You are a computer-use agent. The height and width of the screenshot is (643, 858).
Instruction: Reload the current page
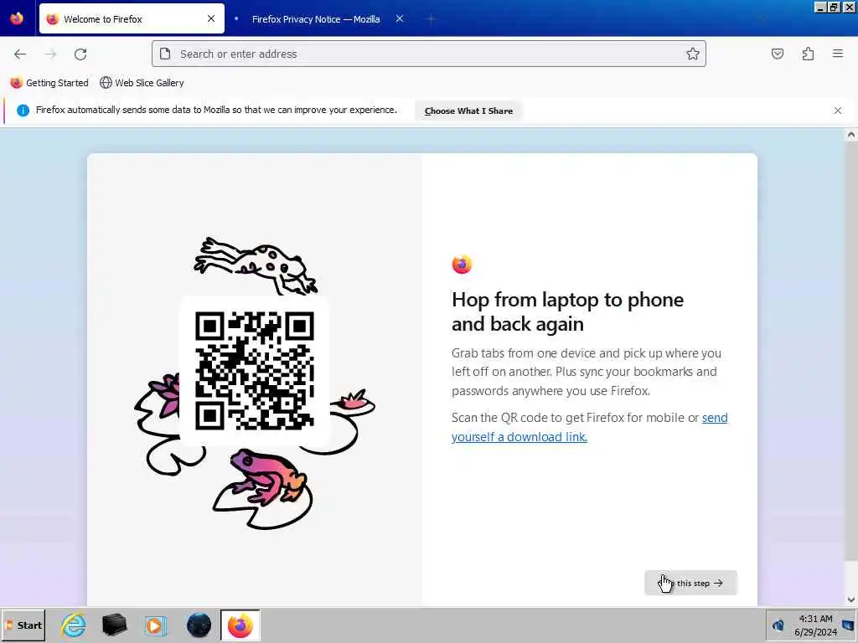80,54
